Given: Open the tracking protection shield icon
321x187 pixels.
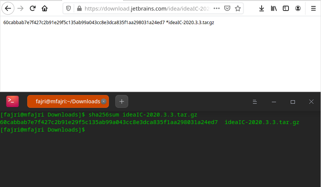Looking at the screenshot, I should click(x=68, y=8).
